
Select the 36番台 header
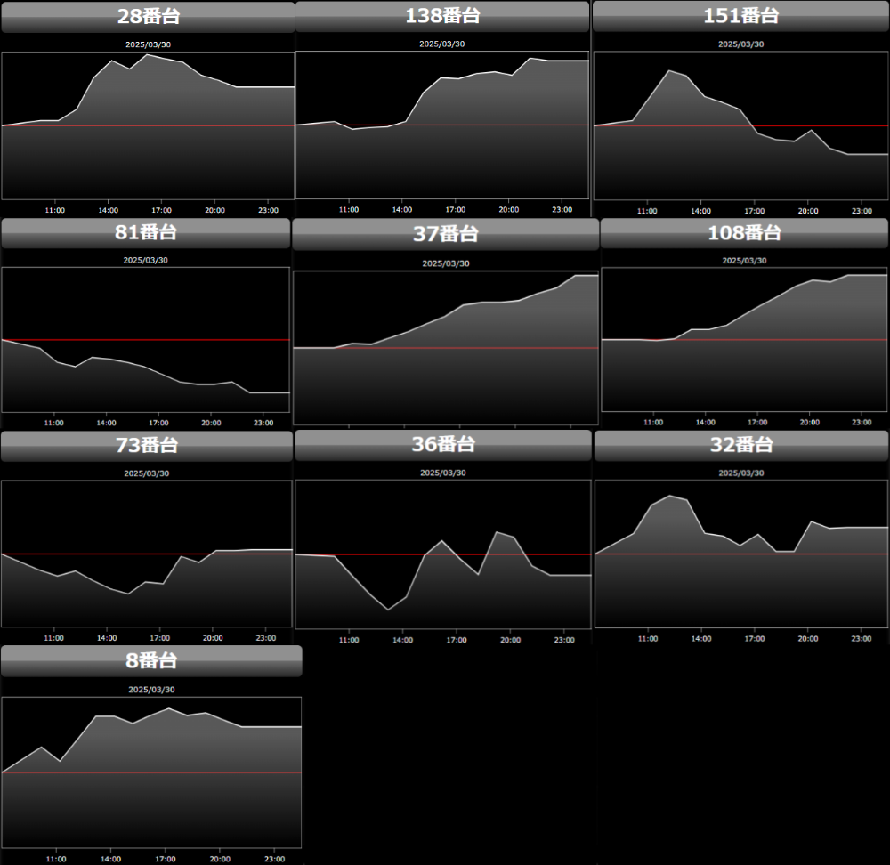(442, 445)
